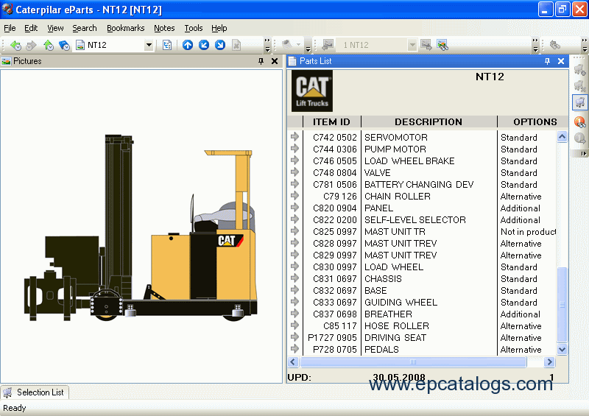Image resolution: width=589 pixels, height=416 pixels.
Task: Click the greyed delete page icon
Action: pyautogui.click(x=236, y=46)
